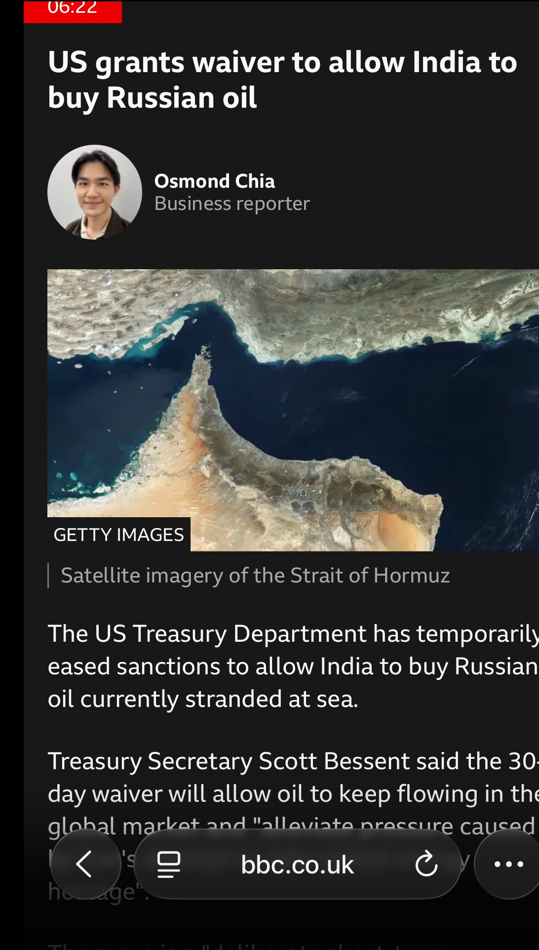Reload the page with the refresh icon
The width and height of the screenshot is (539, 950).
[426, 864]
